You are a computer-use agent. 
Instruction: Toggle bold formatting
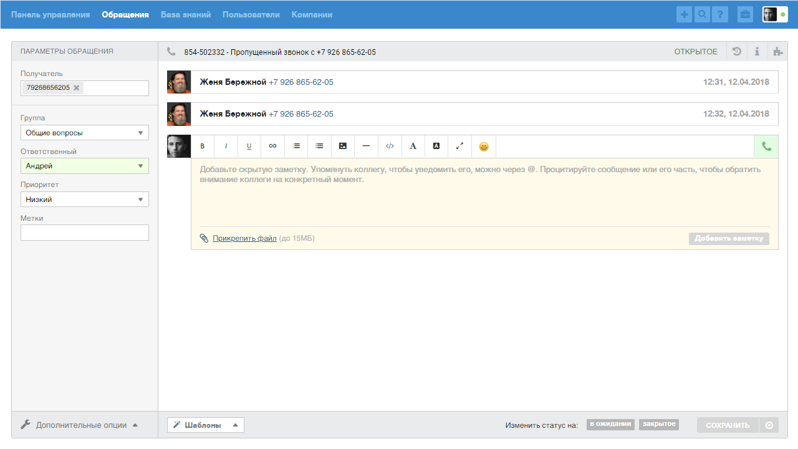(x=202, y=146)
